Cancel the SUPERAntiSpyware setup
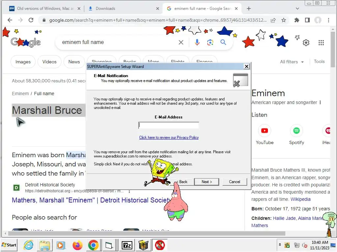This screenshot has height=252, width=337. click(234, 182)
